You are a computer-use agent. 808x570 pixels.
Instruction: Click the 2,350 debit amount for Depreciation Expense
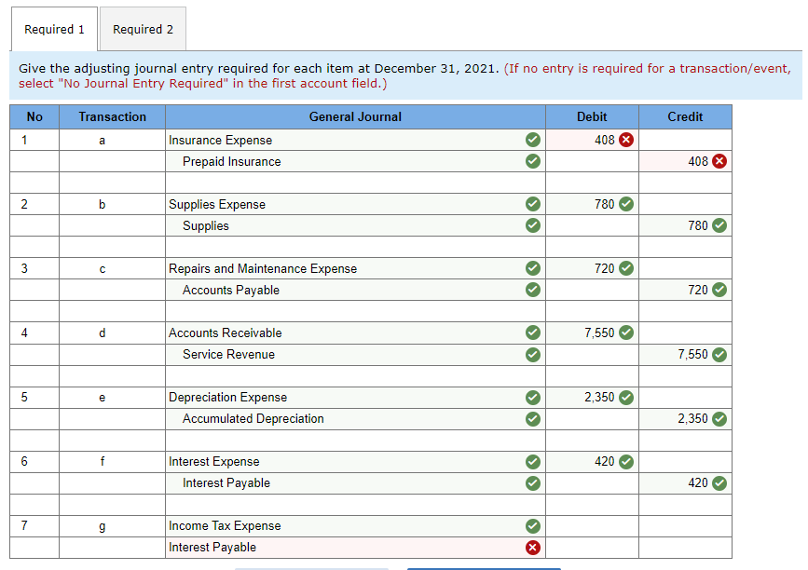coord(592,398)
